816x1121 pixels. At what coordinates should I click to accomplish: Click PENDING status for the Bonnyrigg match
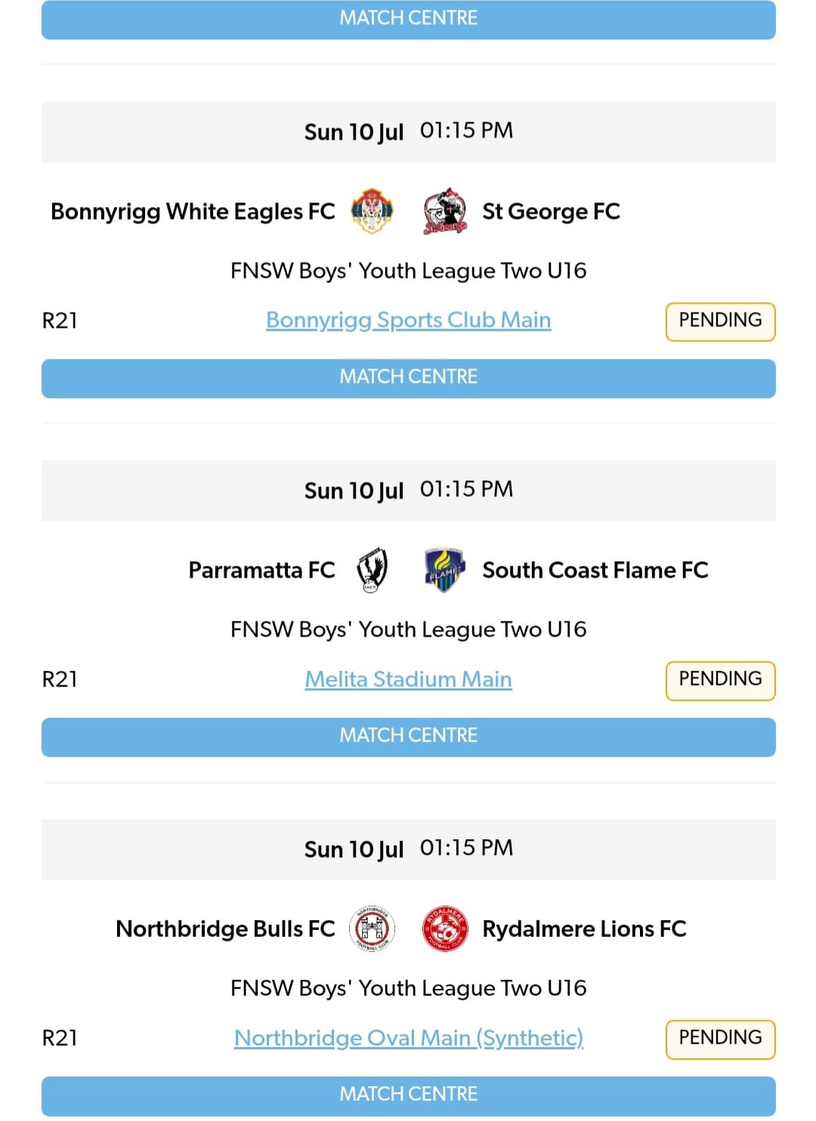tap(720, 320)
